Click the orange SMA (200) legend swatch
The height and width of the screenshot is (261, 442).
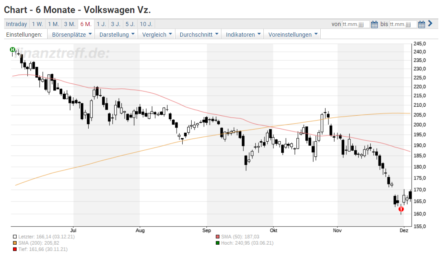[15, 243]
